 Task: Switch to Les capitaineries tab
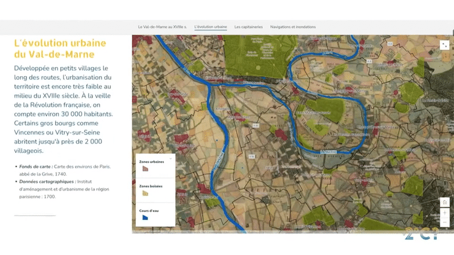coord(248,27)
